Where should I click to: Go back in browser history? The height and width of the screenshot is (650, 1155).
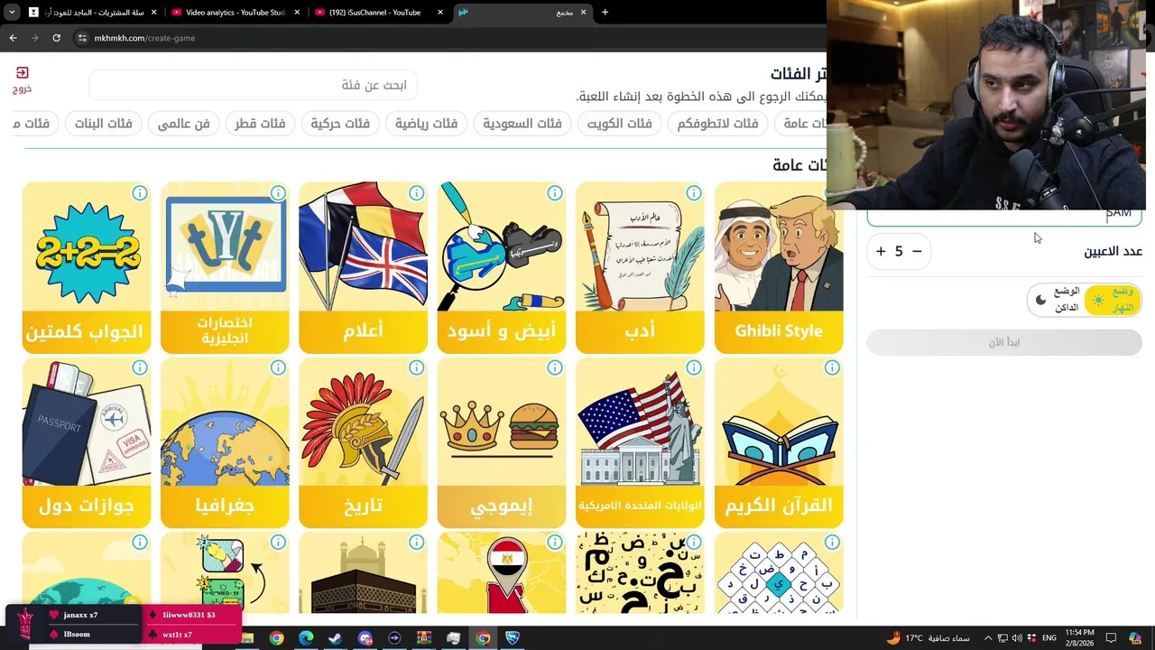13,38
